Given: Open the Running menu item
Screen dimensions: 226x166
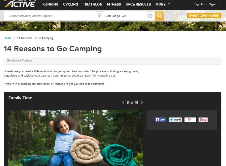Looking at the screenshot, I should tap(50, 4).
